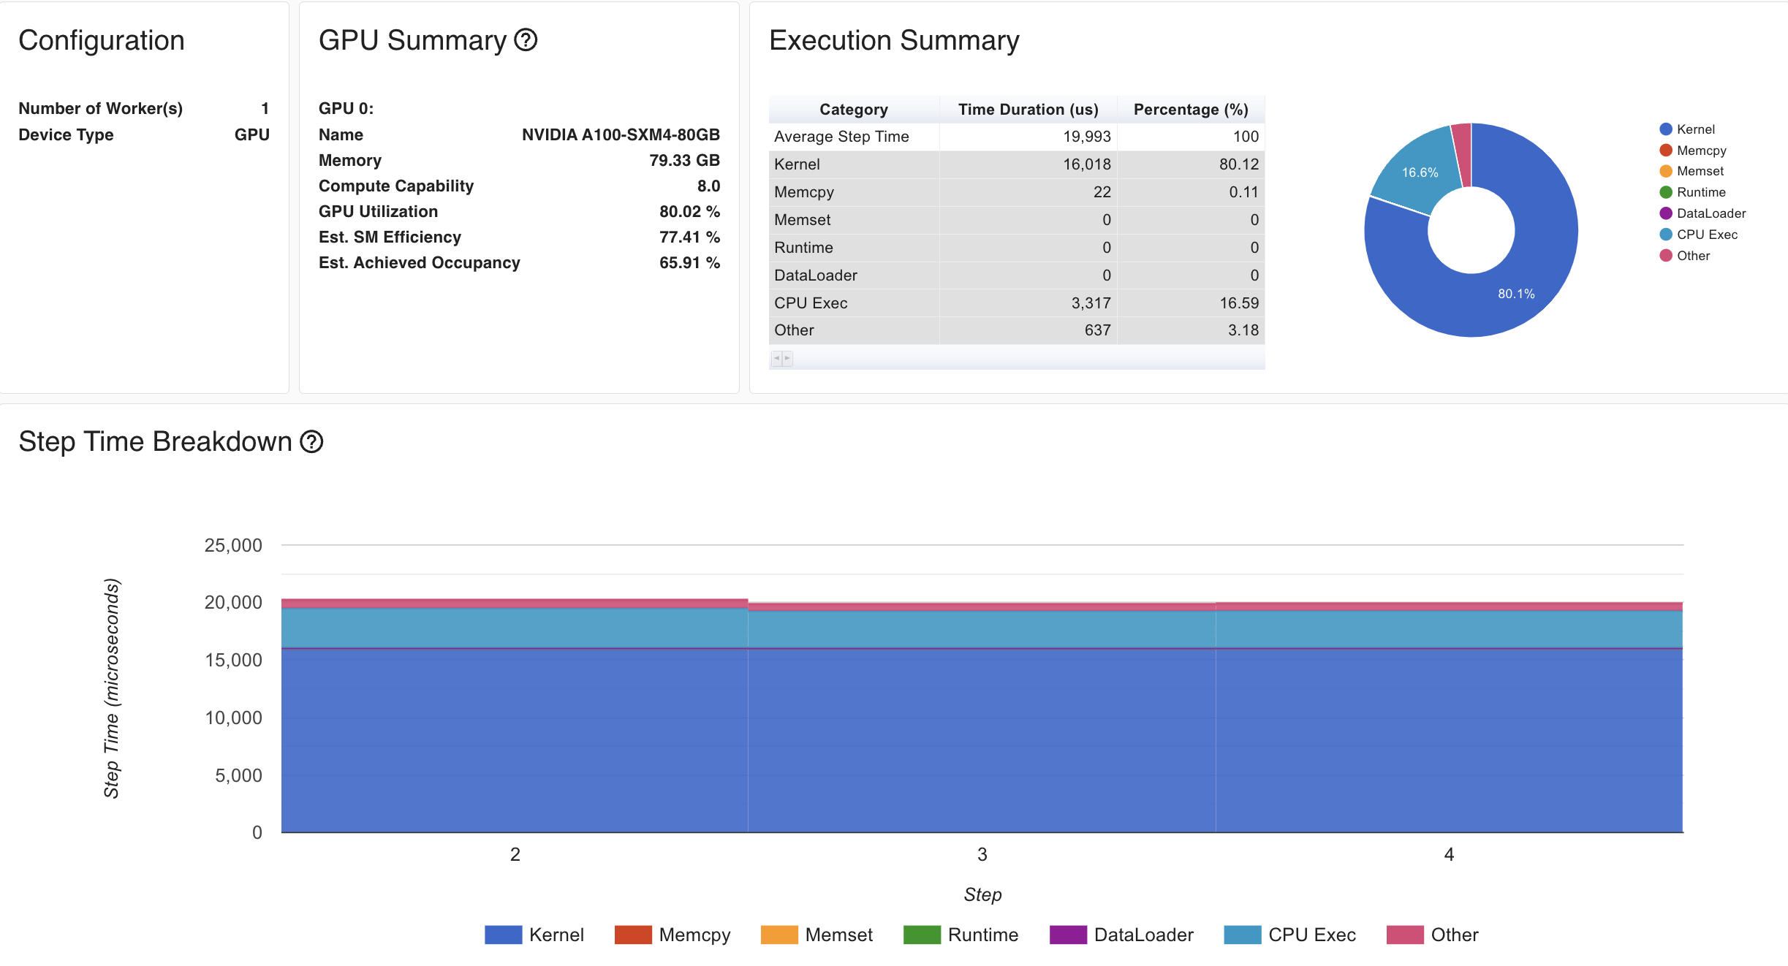Click the 19,993 average step time value
This screenshot has height=966, width=1788.
pyautogui.click(x=1087, y=137)
